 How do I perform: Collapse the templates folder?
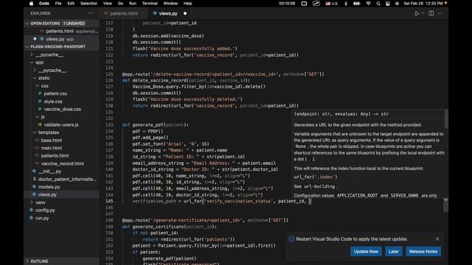click(x=49, y=132)
